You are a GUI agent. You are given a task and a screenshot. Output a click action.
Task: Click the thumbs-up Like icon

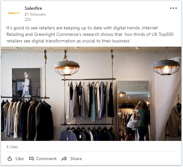click(x=10, y=159)
